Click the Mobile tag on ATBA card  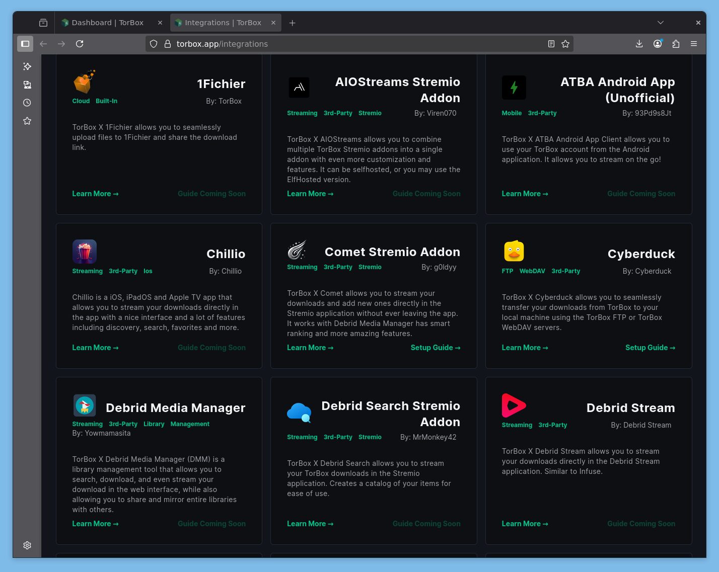coord(512,113)
